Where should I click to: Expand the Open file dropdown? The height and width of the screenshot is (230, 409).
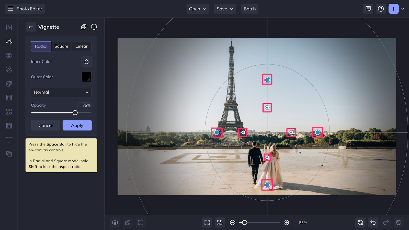[x=197, y=9]
